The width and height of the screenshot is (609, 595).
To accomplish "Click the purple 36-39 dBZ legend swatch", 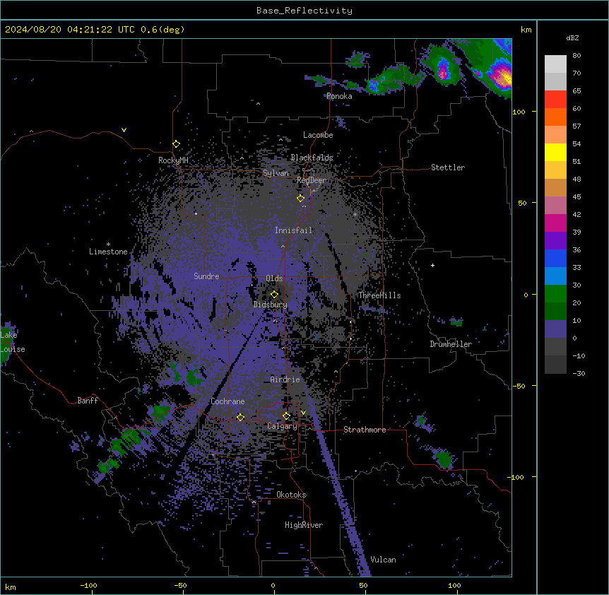I will click(555, 241).
